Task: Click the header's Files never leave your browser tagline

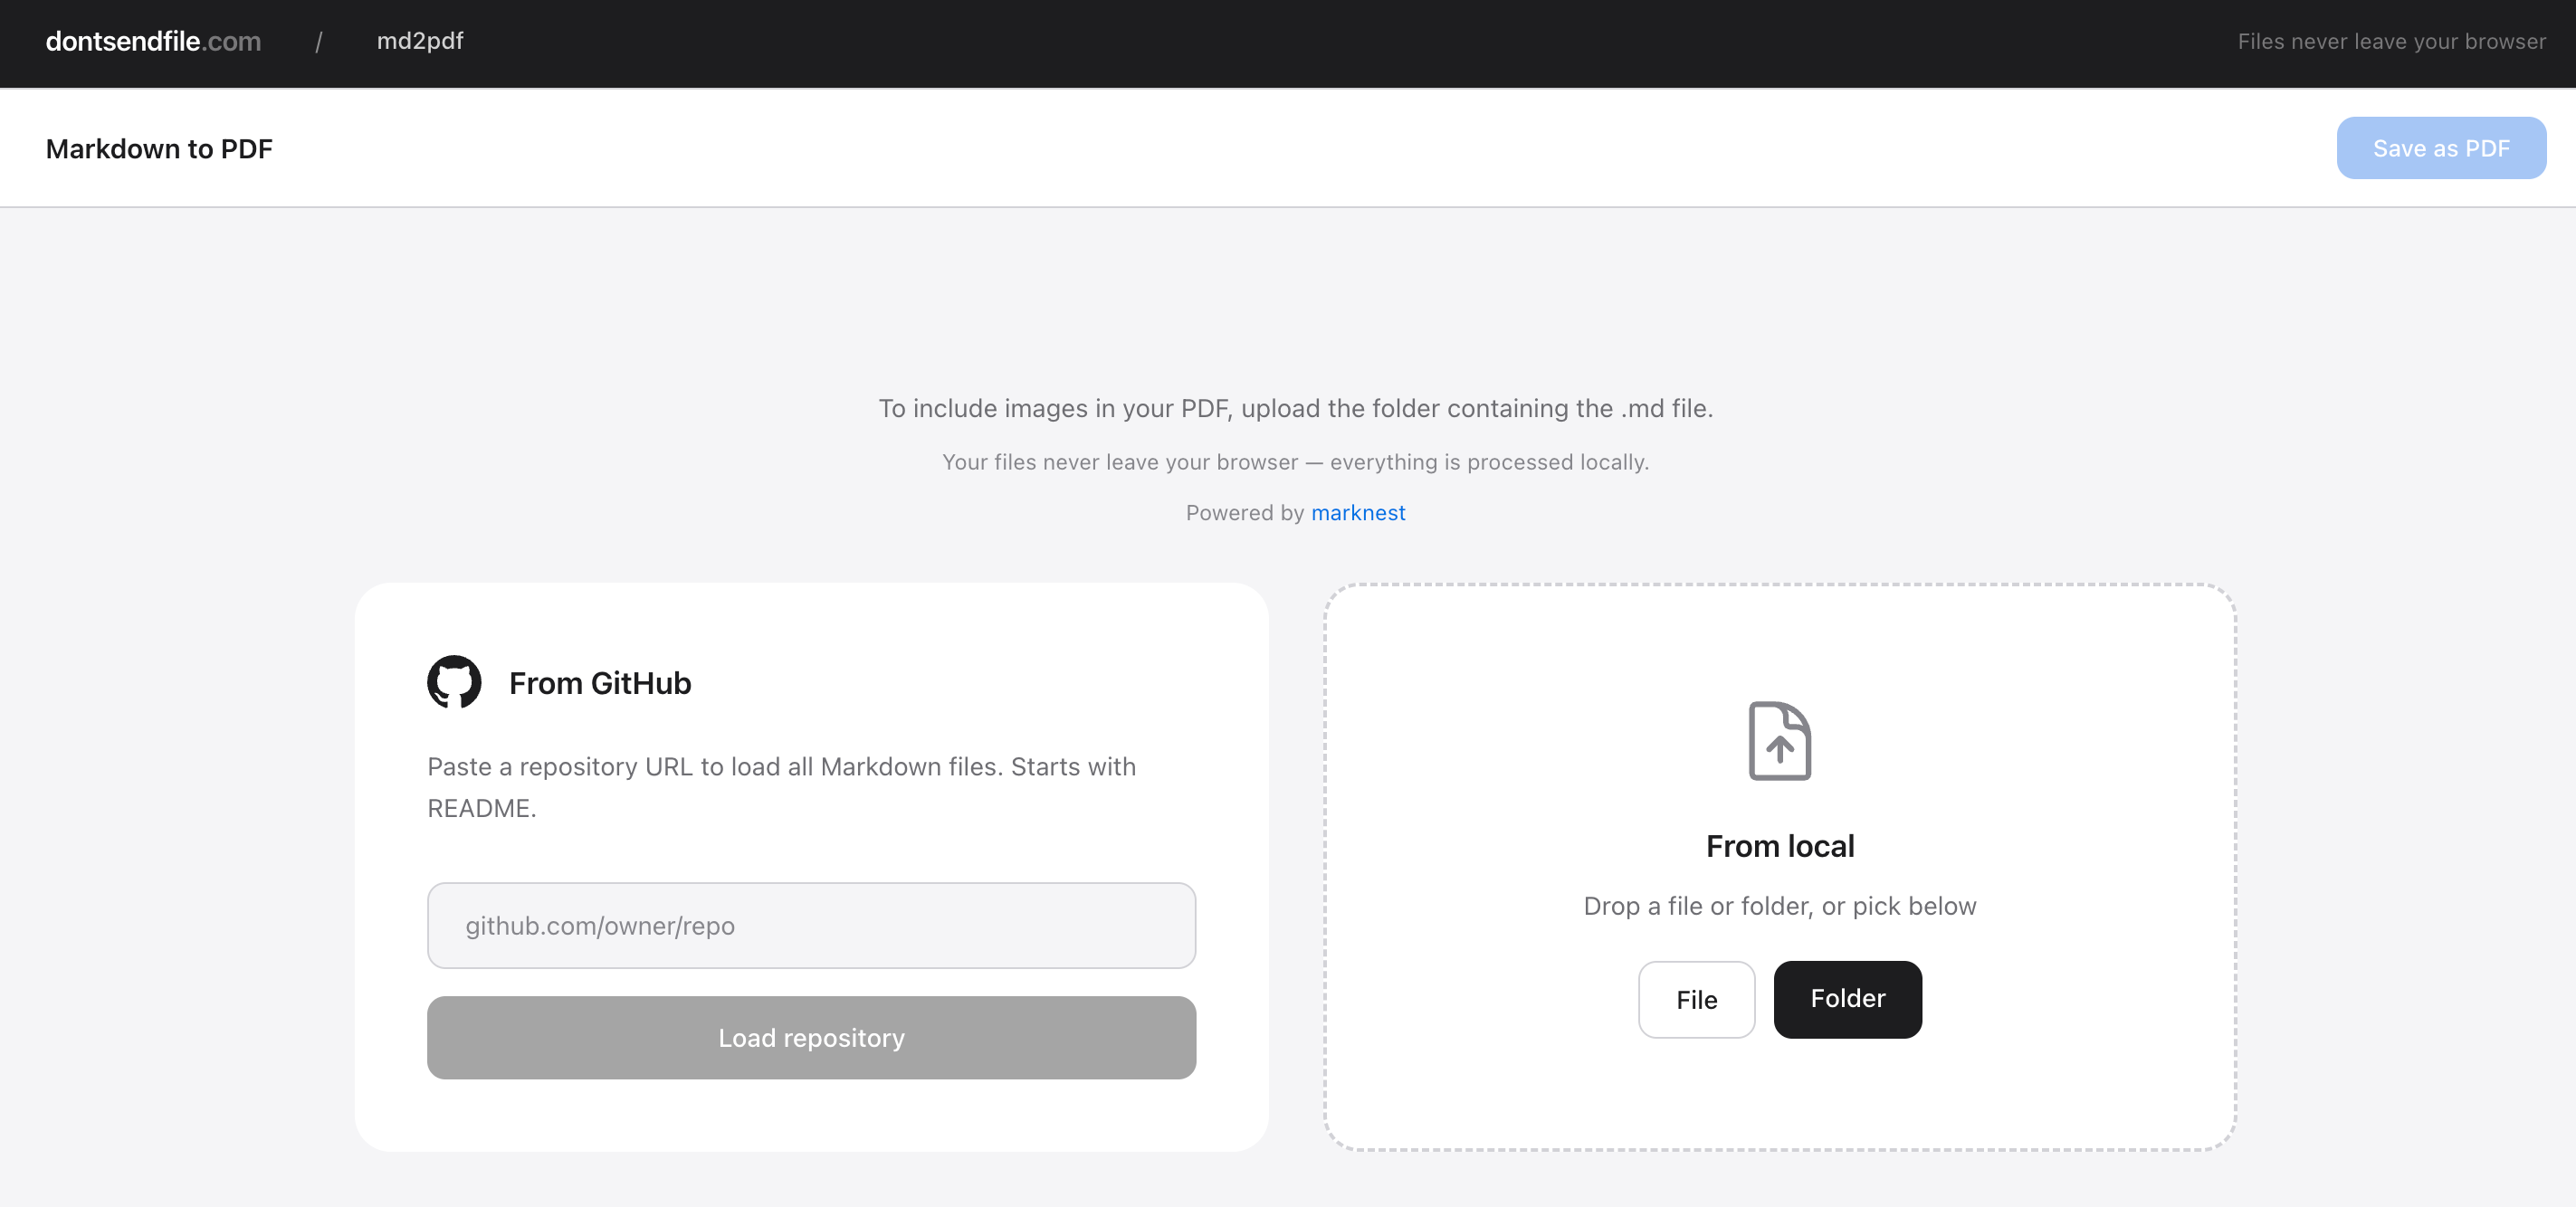Action: coord(2391,42)
